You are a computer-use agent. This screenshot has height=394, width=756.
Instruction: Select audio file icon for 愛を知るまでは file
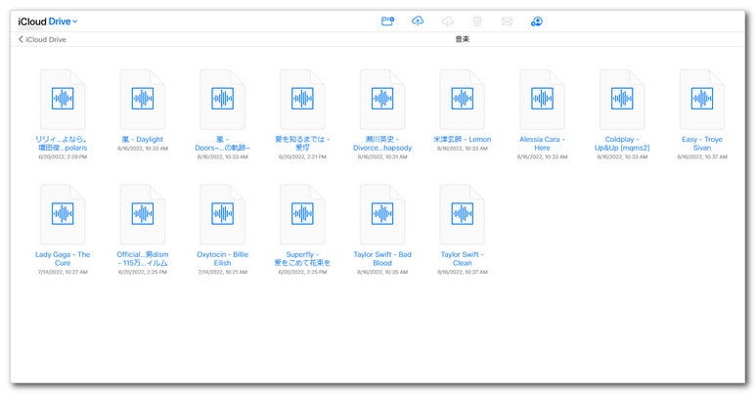[x=302, y=100]
